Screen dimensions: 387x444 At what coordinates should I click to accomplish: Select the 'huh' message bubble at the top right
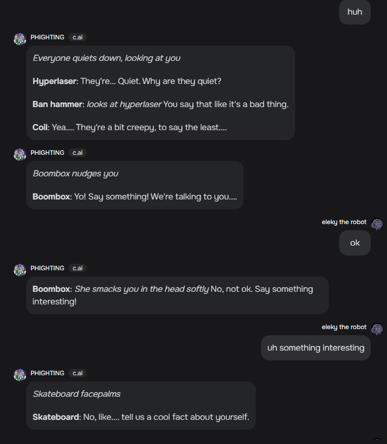[x=354, y=12]
